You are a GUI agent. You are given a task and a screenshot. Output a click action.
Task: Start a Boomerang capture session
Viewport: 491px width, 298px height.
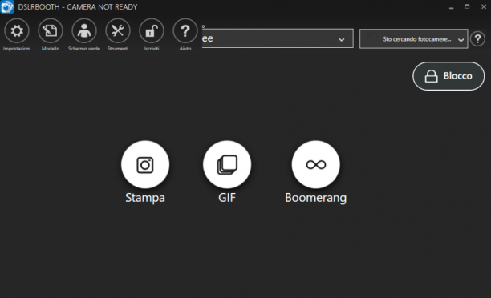click(315, 164)
